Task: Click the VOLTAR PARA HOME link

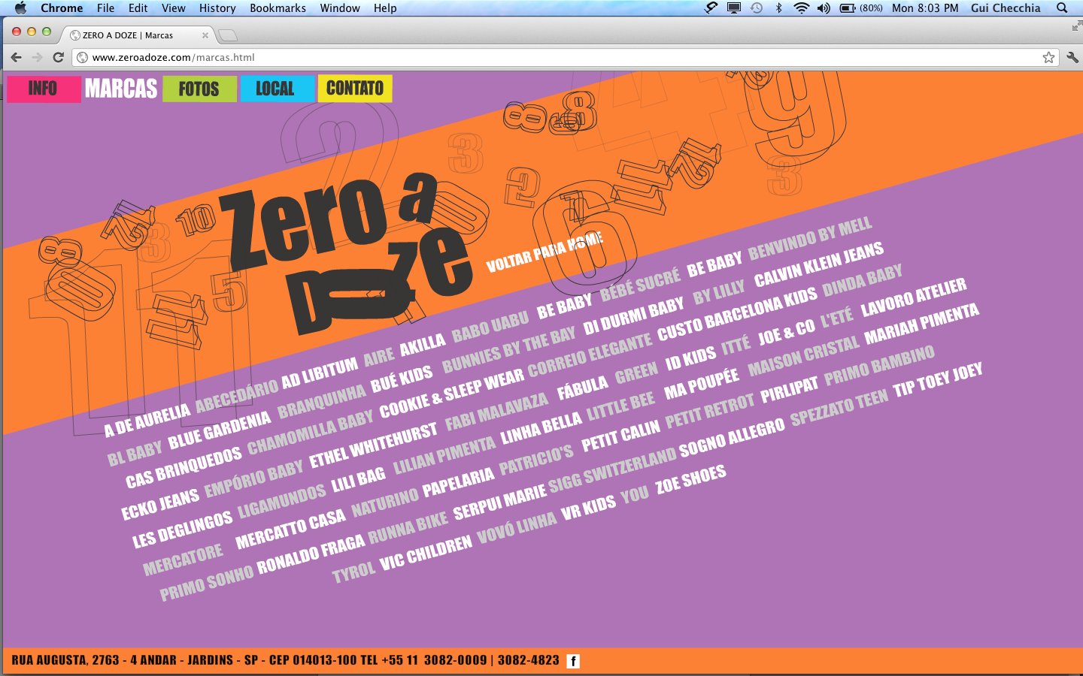Action: point(545,252)
